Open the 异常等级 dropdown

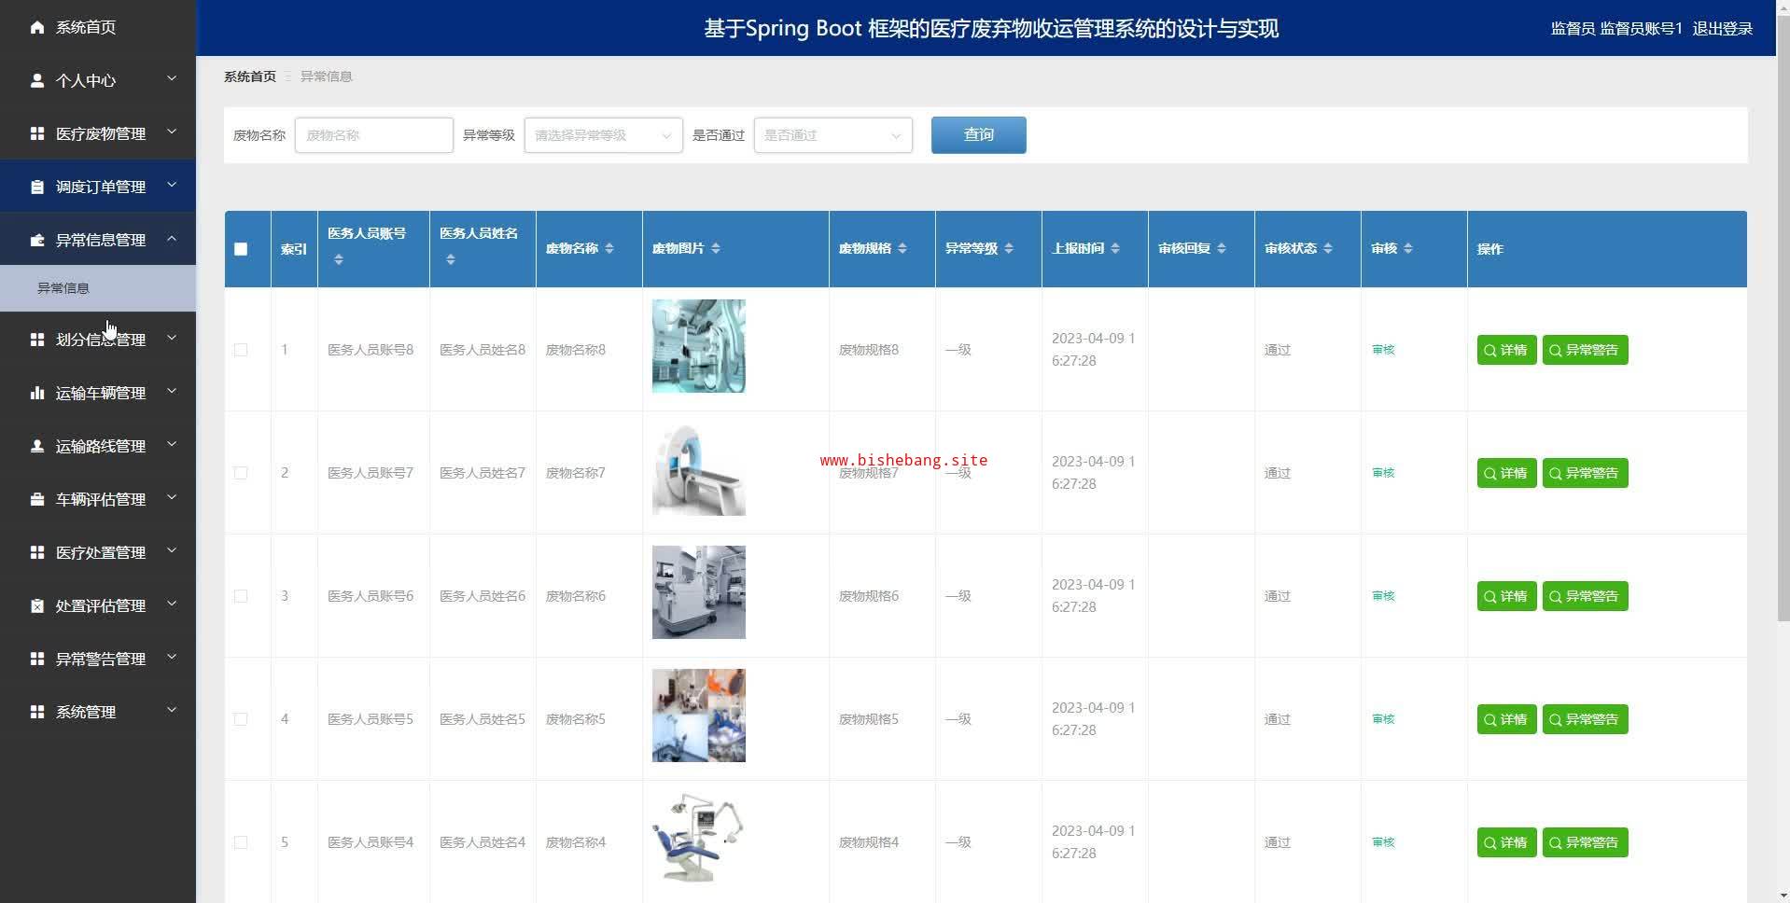click(603, 135)
